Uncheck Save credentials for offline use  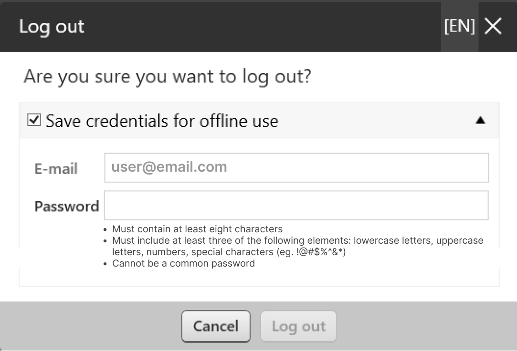click(x=33, y=120)
